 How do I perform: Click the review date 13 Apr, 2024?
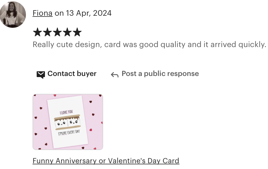coord(89,13)
